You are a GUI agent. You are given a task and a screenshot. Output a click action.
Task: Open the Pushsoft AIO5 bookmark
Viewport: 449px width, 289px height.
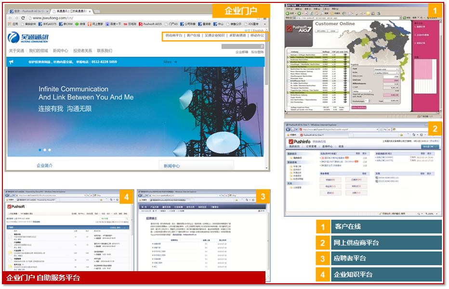tap(150, 24)
